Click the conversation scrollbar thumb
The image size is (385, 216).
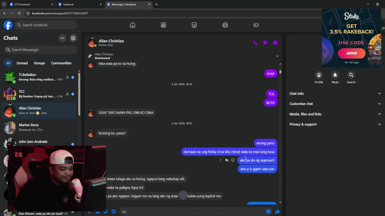coord(280,72)
